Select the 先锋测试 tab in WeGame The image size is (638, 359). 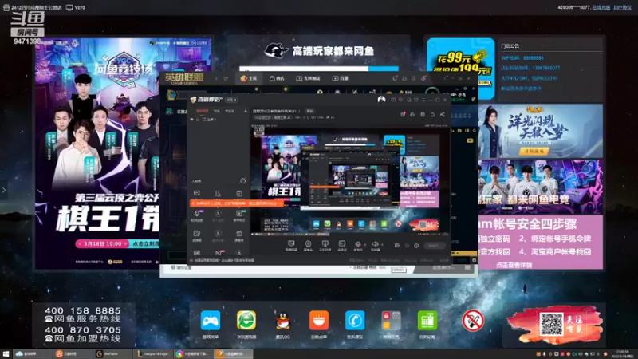(308, 78)
